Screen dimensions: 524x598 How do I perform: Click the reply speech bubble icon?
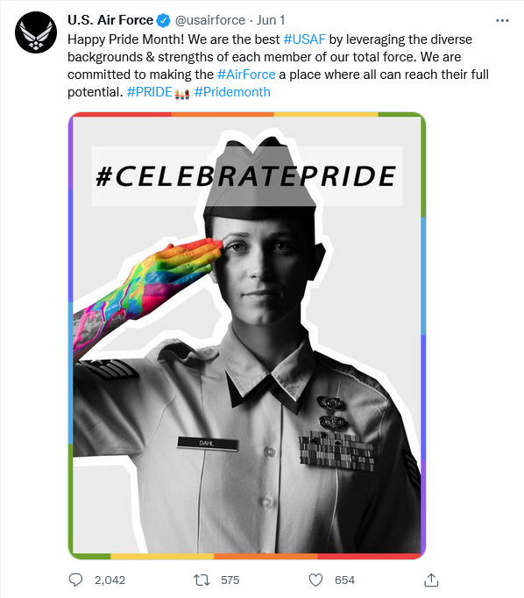pyautogui.click(x=75, y=580)
